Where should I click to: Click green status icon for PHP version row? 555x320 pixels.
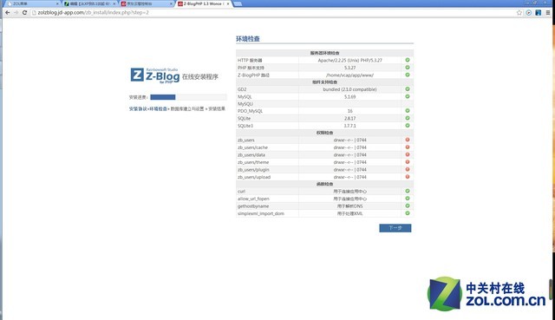(408, 68)
